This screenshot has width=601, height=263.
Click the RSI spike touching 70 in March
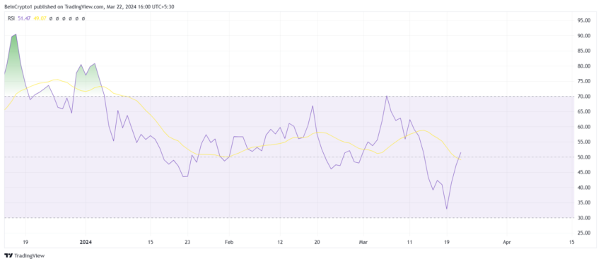pos(387,96)
